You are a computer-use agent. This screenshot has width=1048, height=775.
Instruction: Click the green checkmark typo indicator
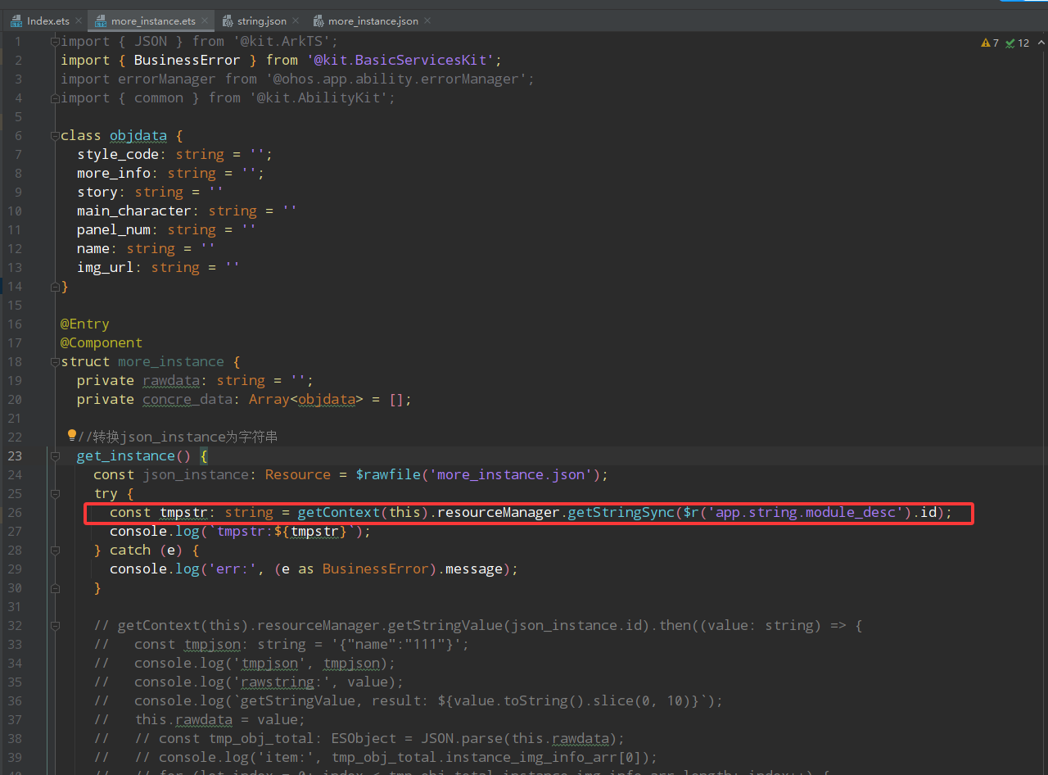(1010, 43)
